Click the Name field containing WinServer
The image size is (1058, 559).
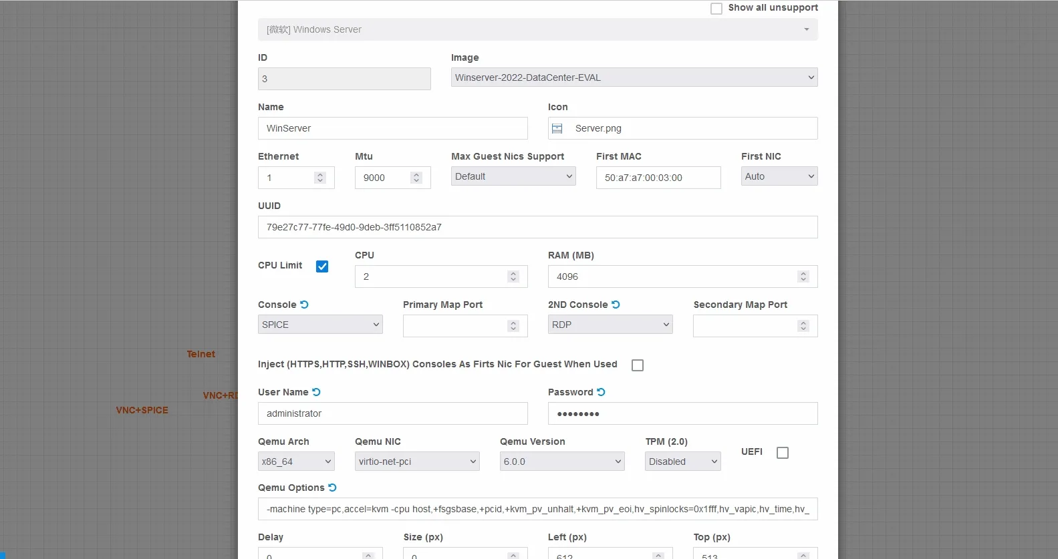click(392, 128)
